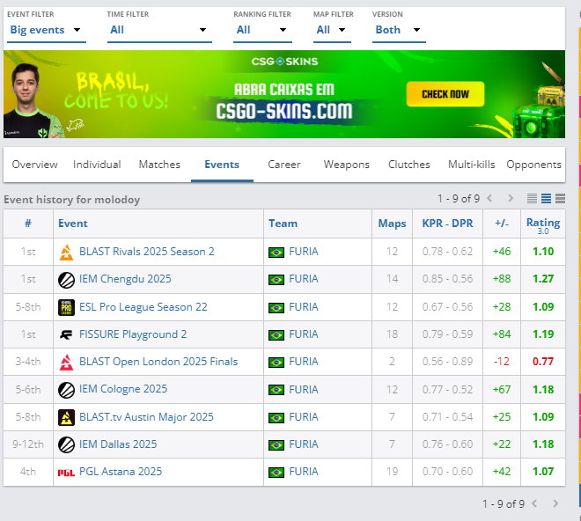Switch to the Overview tab

[x=35, y=165]
